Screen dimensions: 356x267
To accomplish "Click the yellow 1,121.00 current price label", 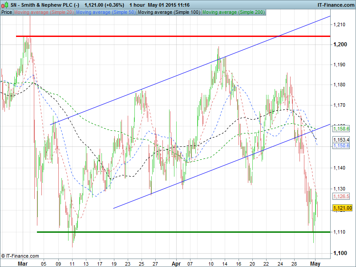I will pos(342,208).
